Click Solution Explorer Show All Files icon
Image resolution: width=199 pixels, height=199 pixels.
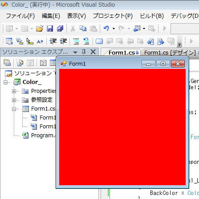20,63
